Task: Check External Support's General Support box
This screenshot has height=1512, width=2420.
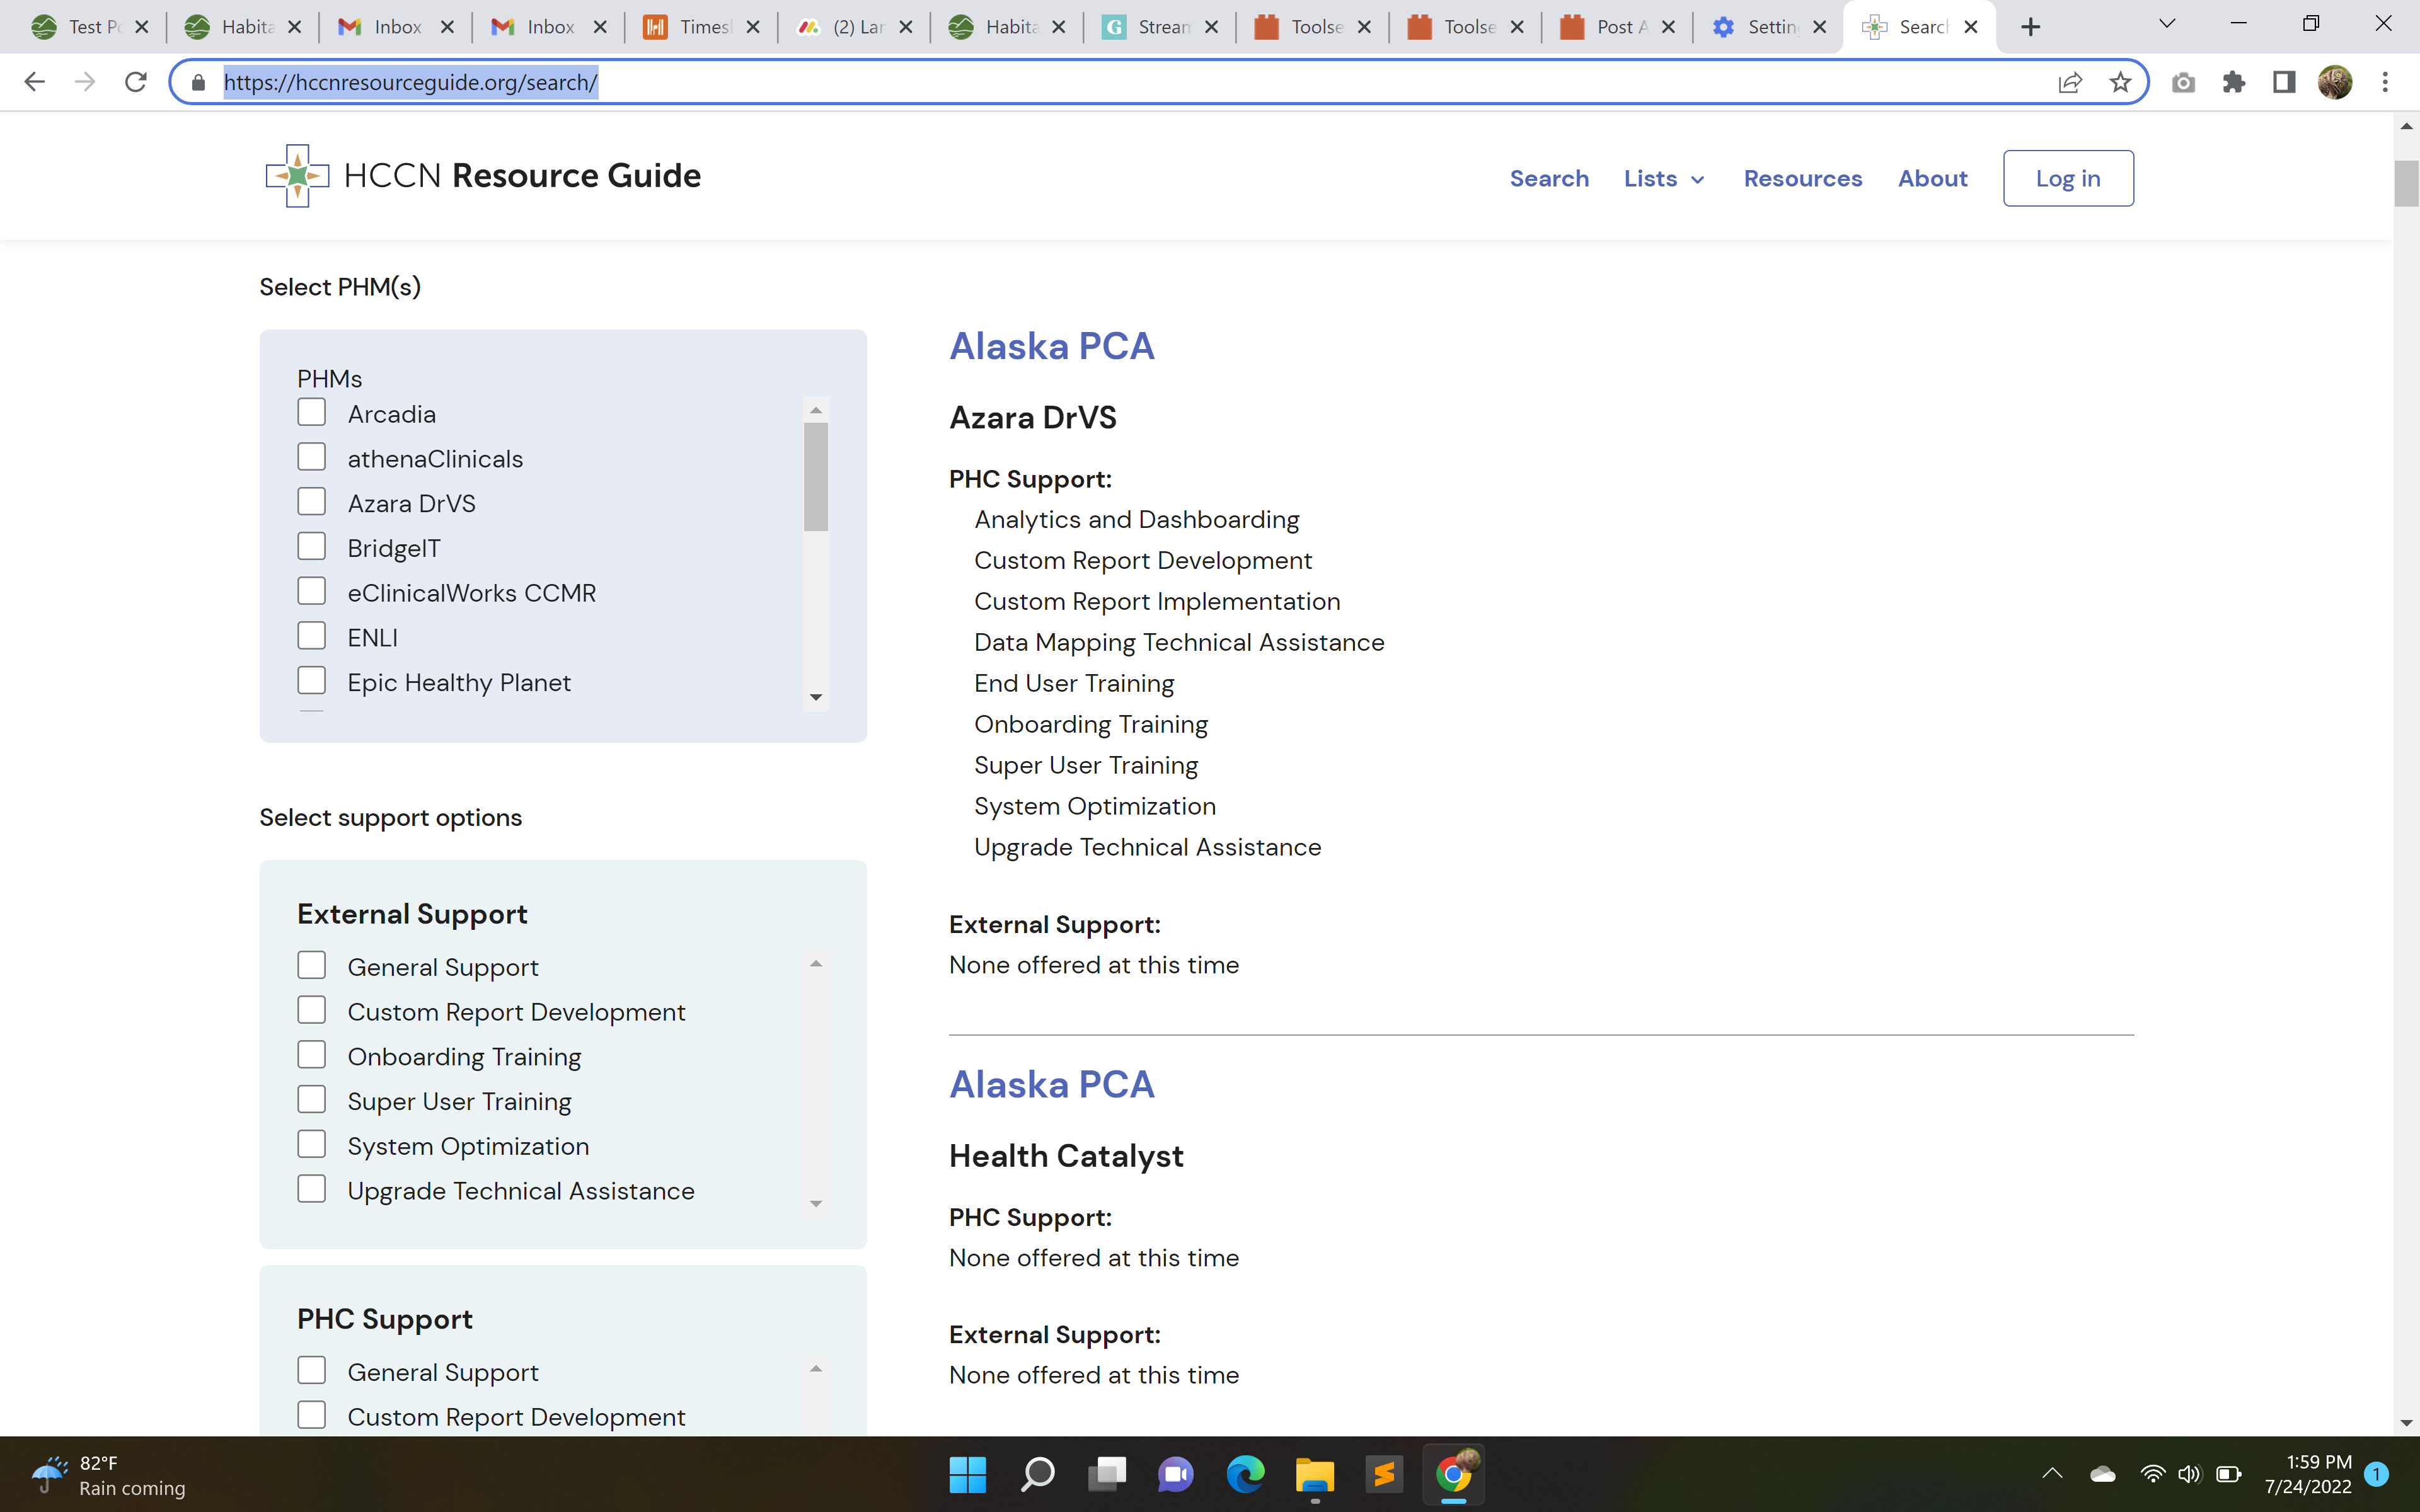Action: (x=312, y=966)
